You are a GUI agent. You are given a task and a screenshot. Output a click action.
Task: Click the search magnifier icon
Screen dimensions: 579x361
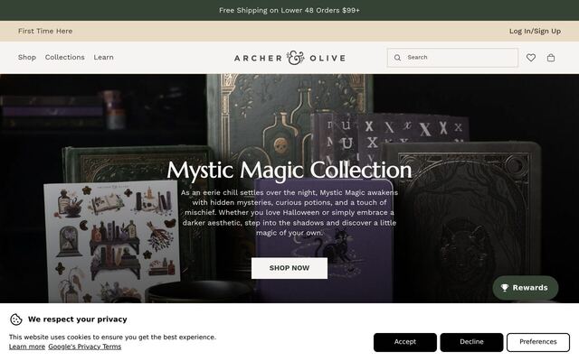pos(397,58)
